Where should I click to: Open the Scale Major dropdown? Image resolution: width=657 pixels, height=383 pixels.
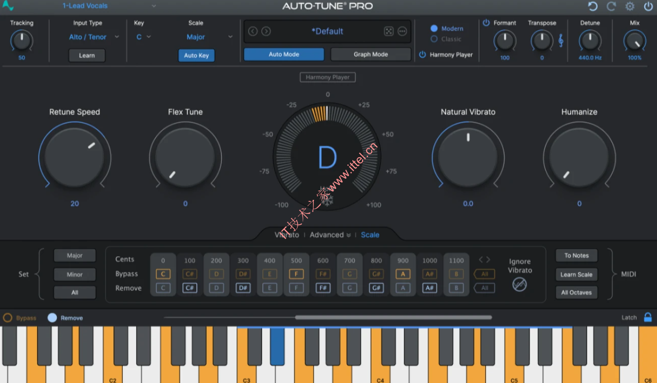209,37
